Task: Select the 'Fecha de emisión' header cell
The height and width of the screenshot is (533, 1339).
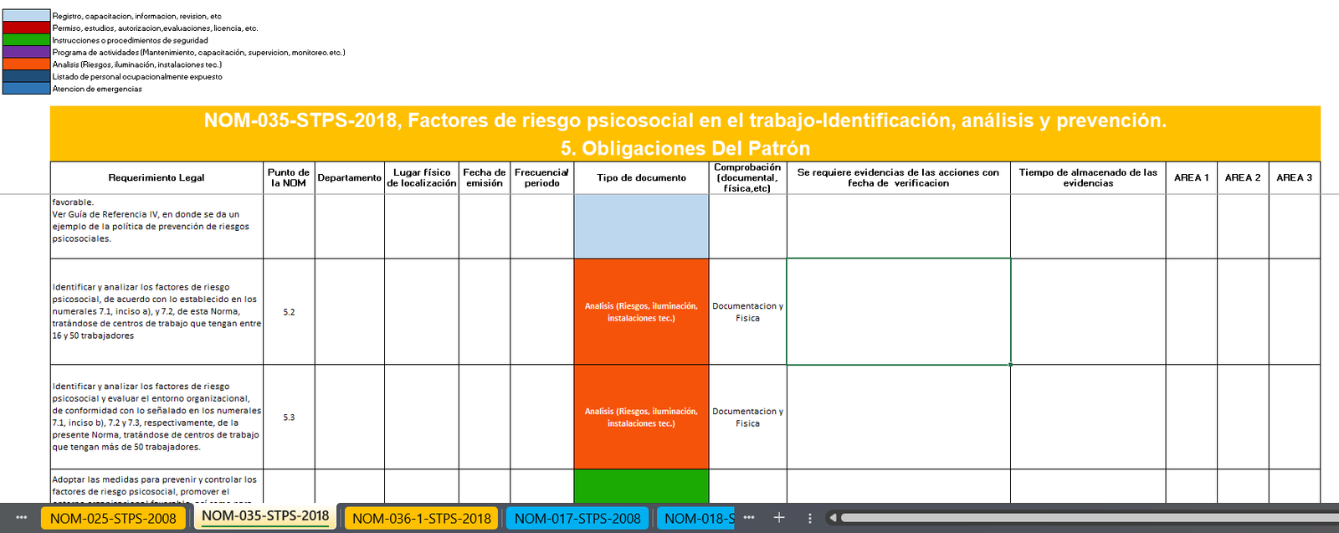Action: click(x=485, y=178)
